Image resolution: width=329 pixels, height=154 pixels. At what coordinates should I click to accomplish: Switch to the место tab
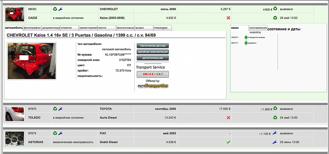tap(107, 28)
